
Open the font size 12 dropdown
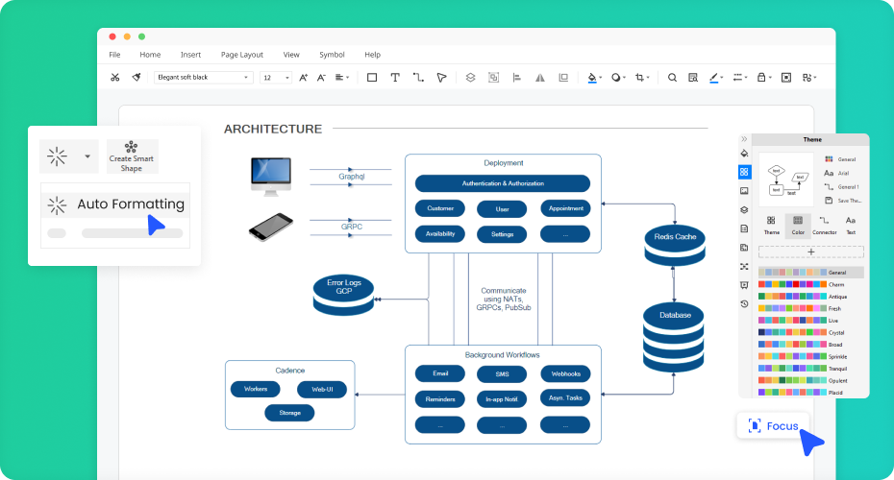[x=276, y=78]
